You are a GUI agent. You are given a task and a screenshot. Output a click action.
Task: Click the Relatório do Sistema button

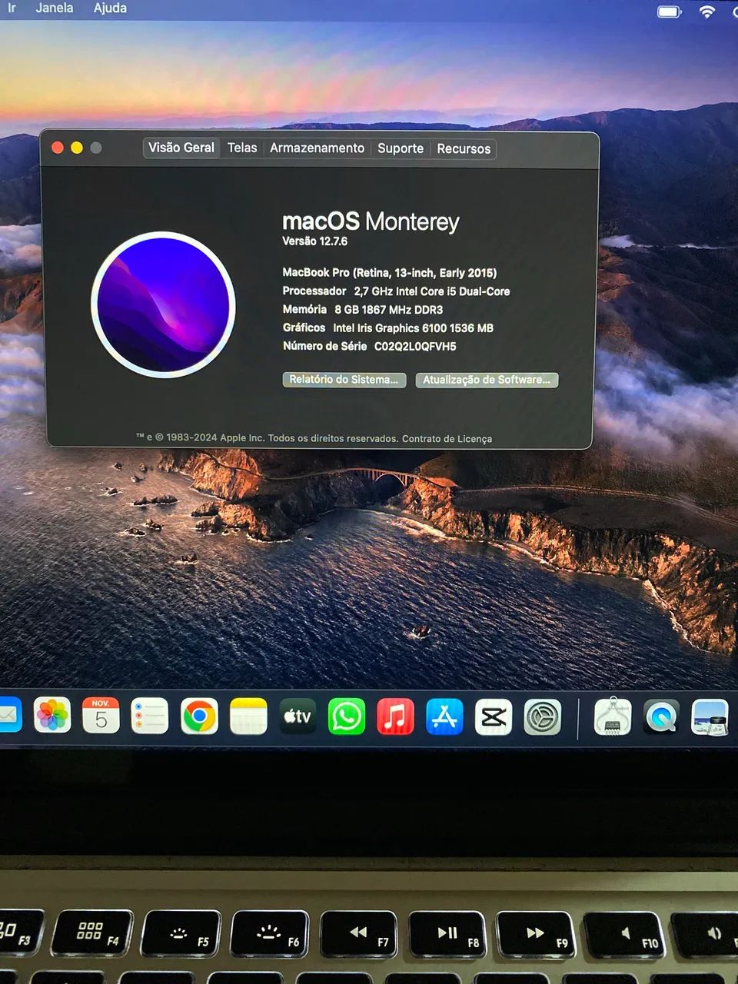coord(344,379)
